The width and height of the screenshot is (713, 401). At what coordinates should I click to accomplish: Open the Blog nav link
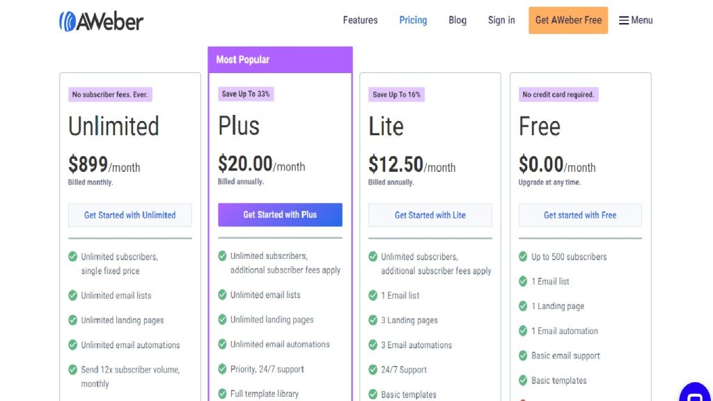pos(457,20)
